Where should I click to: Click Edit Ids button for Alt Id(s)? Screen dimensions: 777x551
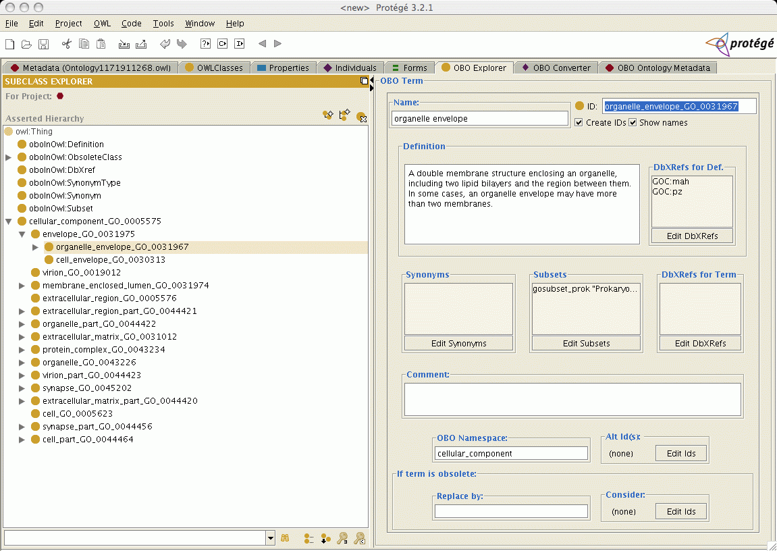click(681, 453)
